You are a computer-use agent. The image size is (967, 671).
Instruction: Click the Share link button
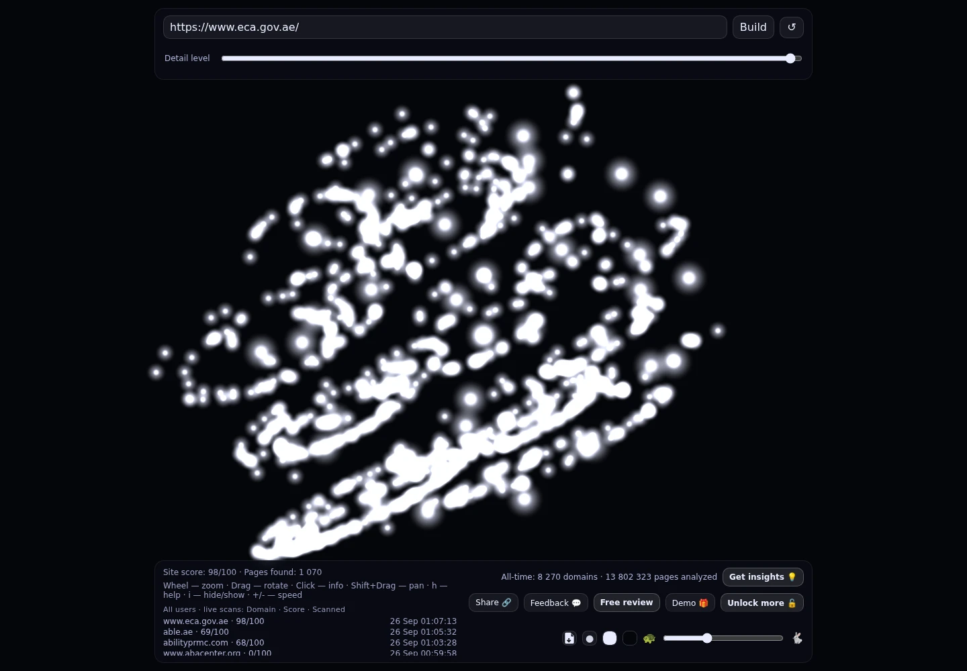tap(494, 603)
